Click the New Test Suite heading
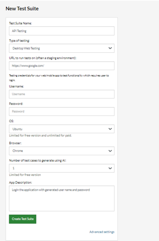 [22, 9]
